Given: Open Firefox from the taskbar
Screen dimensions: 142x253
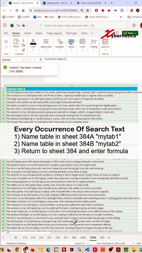Looking at the screenshot, I should (33, 249).
